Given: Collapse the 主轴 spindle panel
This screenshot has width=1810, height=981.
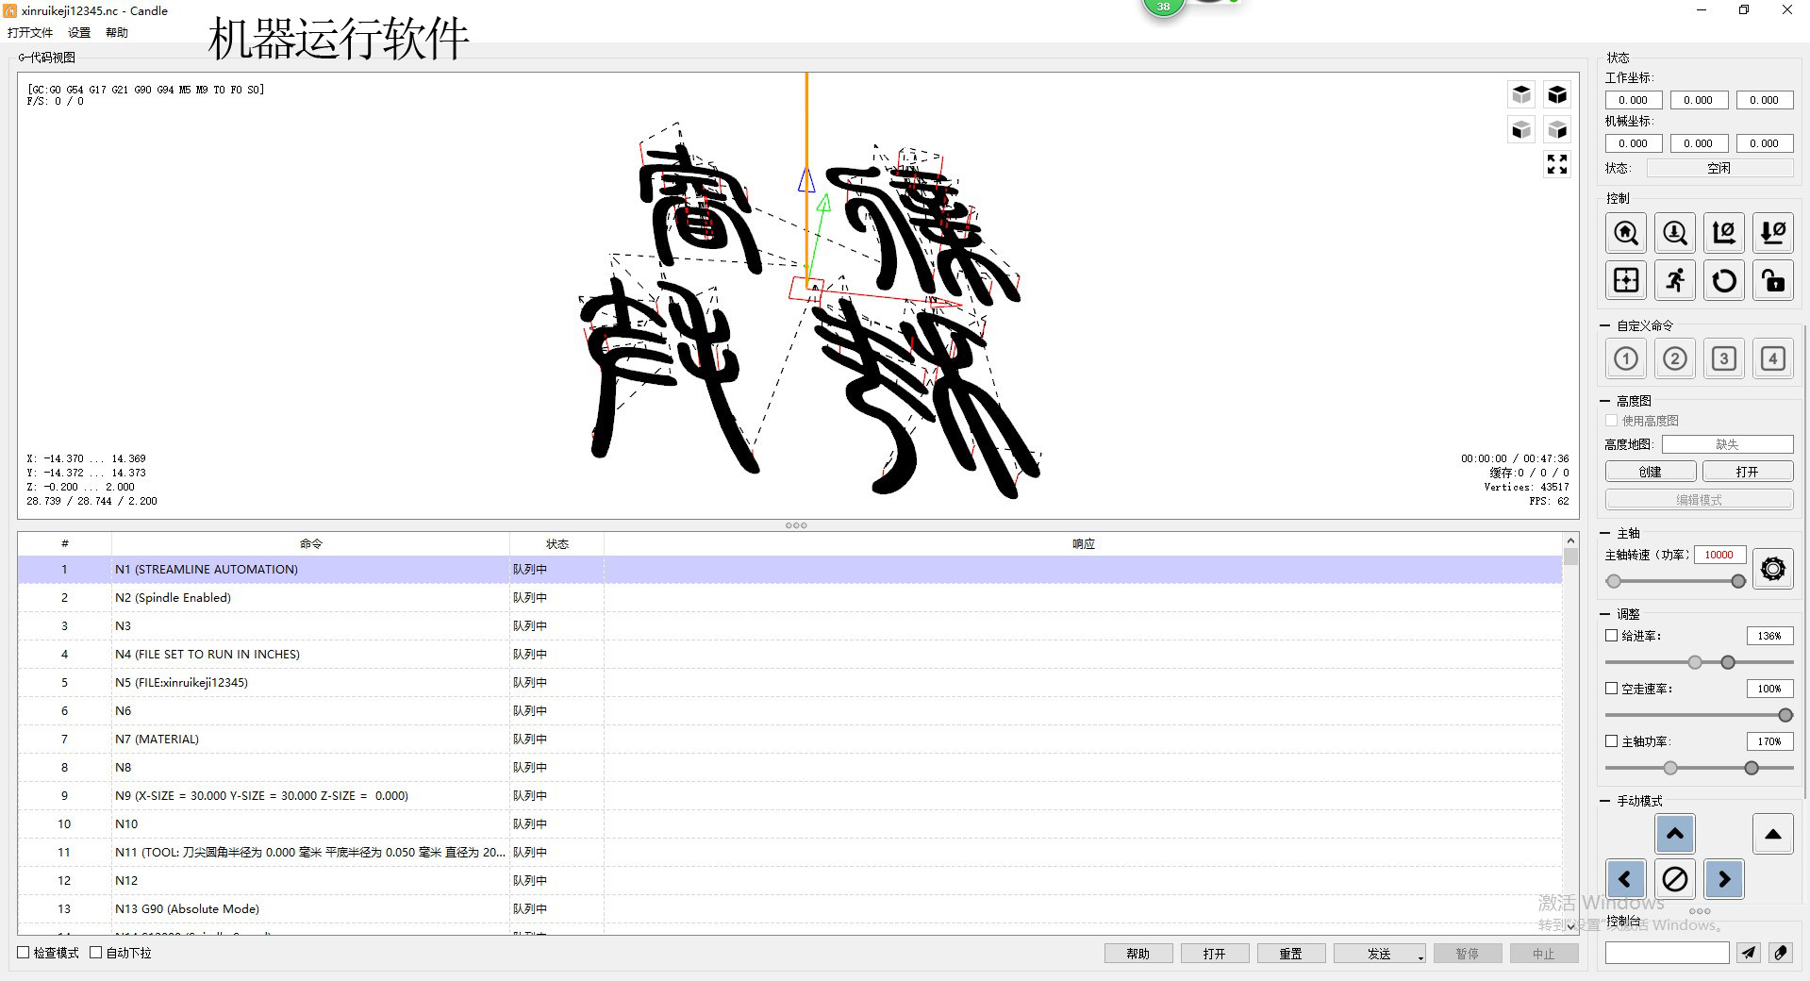Looking at the screenshot, I should [1606, 533].
